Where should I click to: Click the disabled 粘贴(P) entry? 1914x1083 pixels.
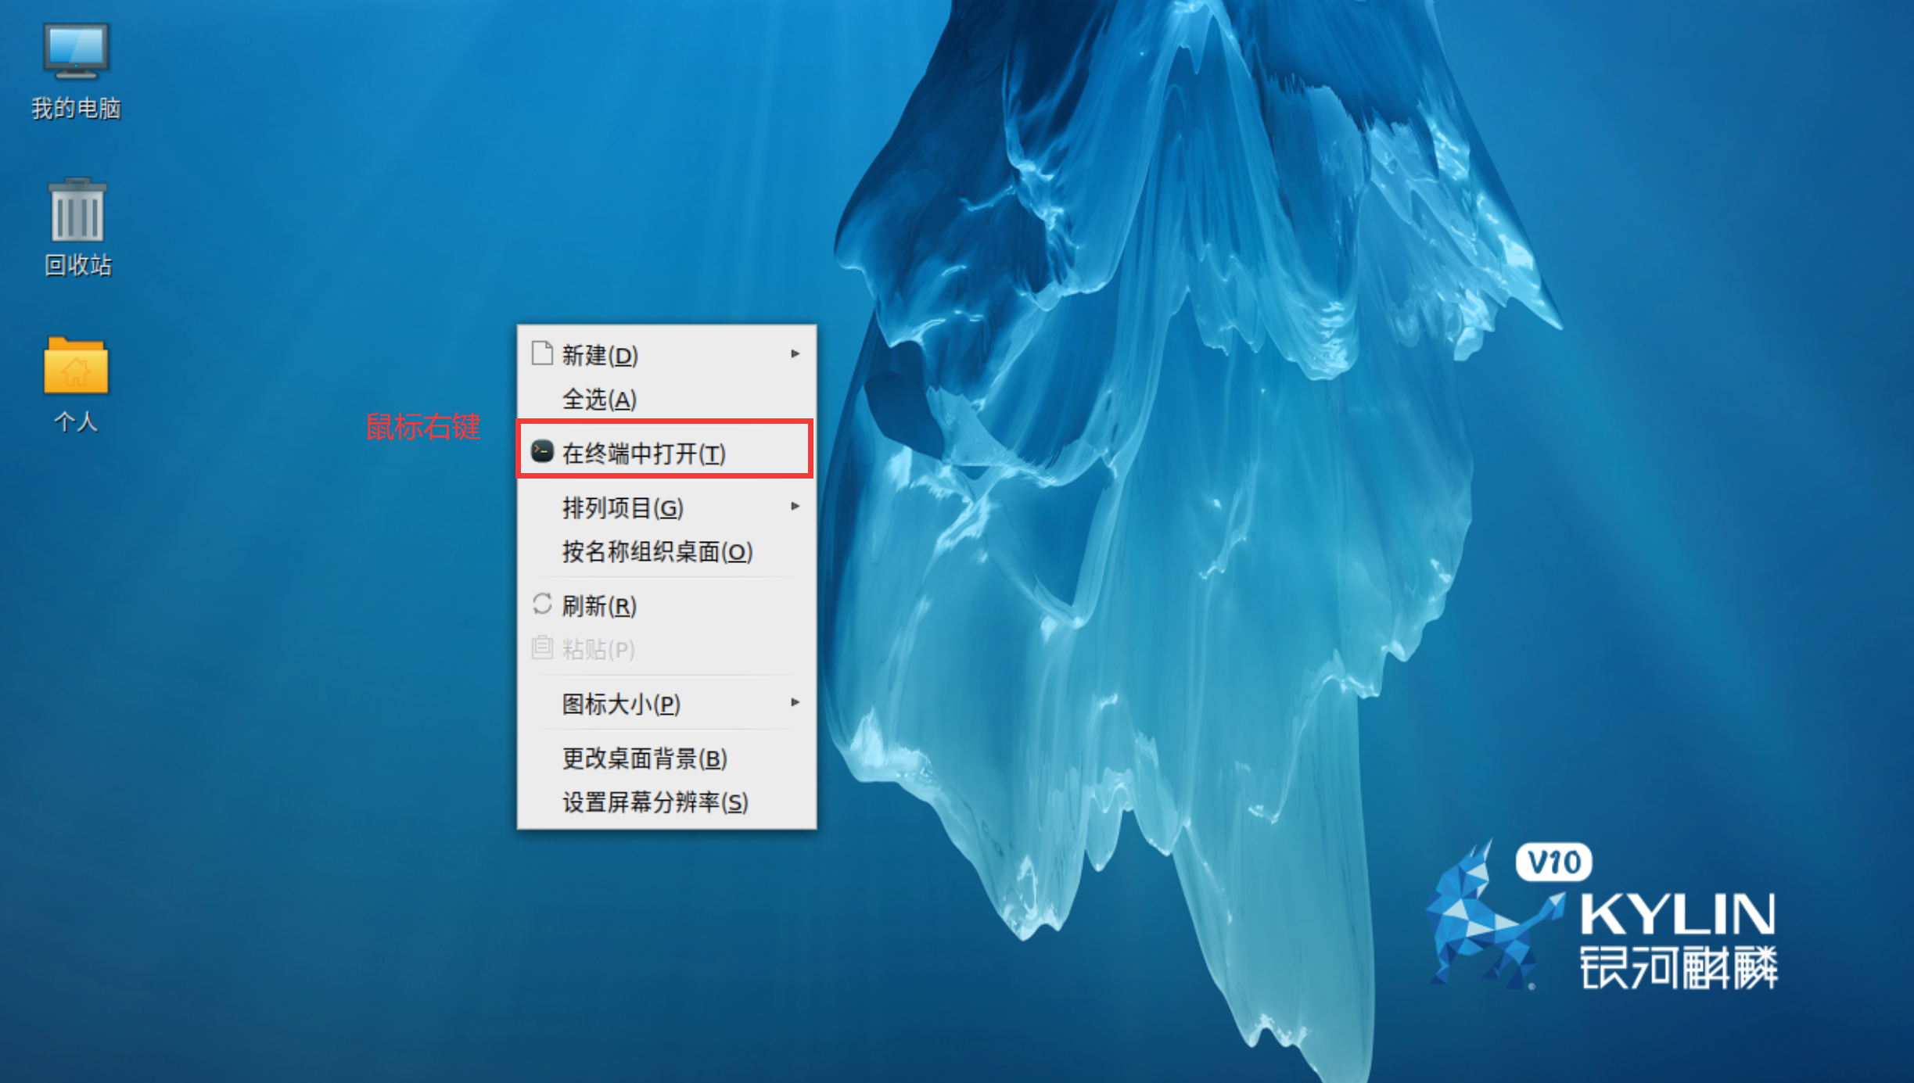tap(666, 649)
